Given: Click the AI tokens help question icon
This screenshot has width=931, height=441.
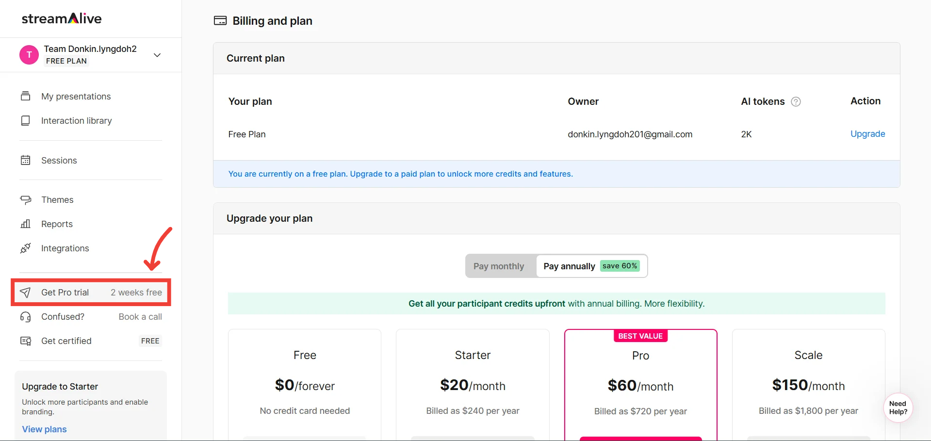Looking at the screenshot, I should click(796, 101).
